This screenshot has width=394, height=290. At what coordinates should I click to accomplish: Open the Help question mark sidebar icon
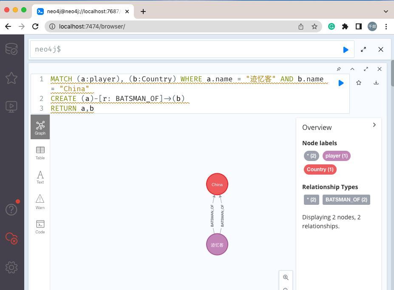[11, 210]
